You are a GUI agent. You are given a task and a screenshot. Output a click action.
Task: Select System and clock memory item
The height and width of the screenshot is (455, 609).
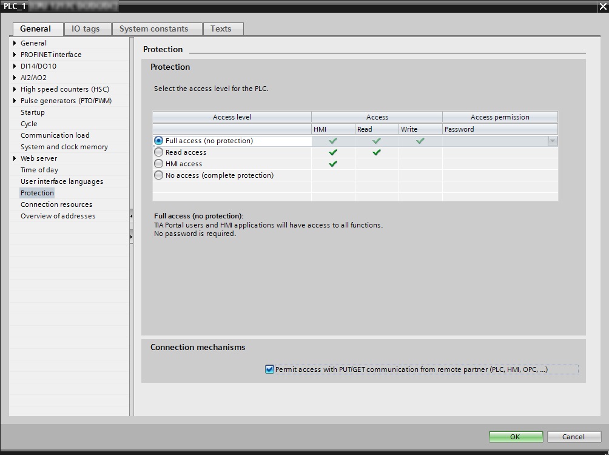tap(64, 147)
